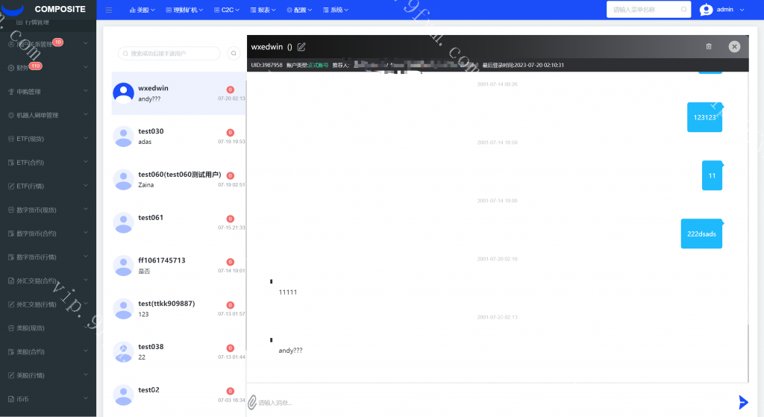Click the trash delete icon in chat header
This screenshot has height=417, width=764.
coord(709,46)
